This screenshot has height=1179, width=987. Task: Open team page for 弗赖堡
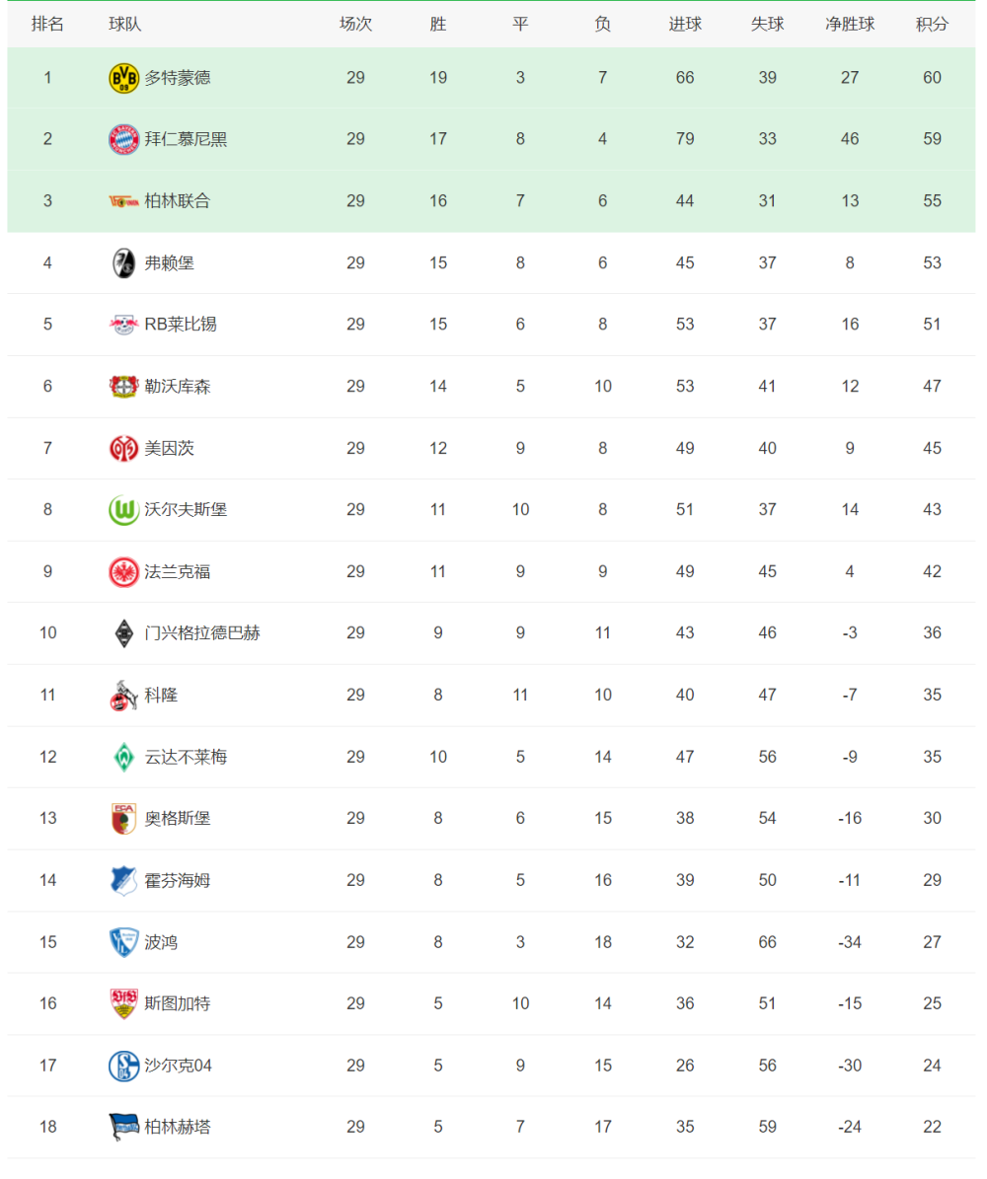169,263
